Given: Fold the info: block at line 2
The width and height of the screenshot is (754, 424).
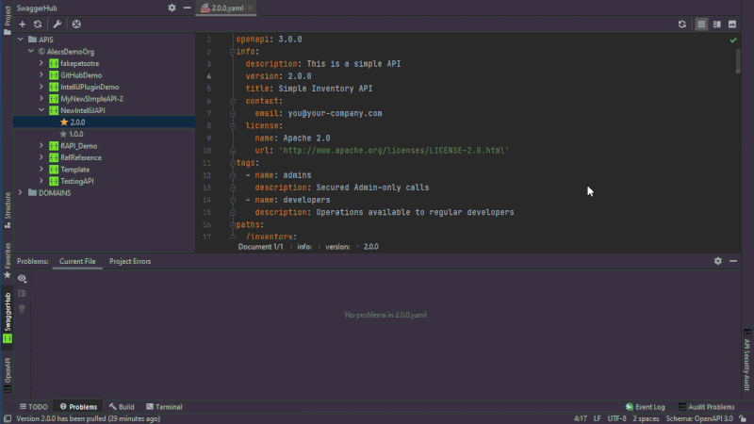Looking at the screenshot, I should point(233,52).
